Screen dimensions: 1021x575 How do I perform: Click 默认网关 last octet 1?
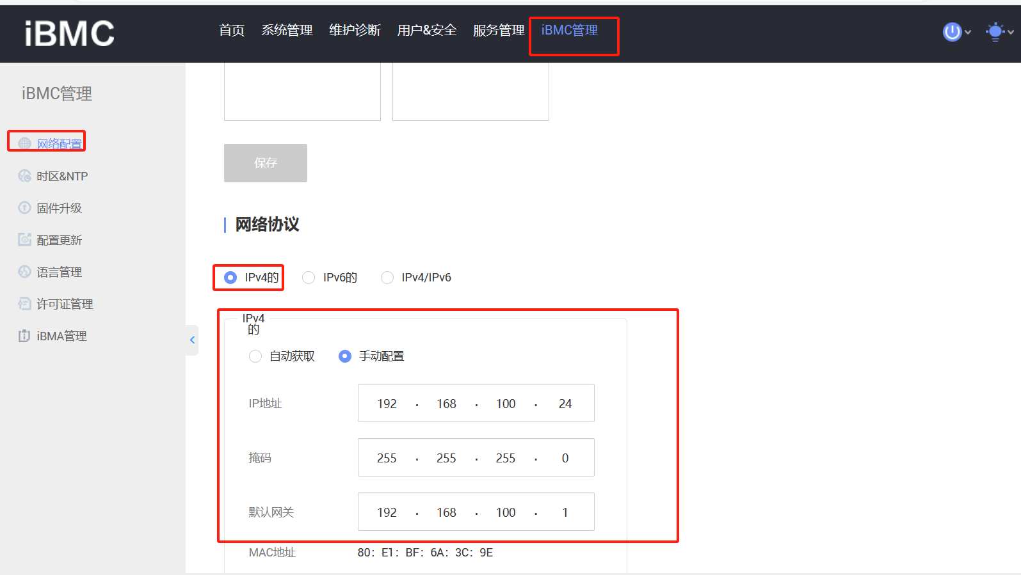[565, 512]
